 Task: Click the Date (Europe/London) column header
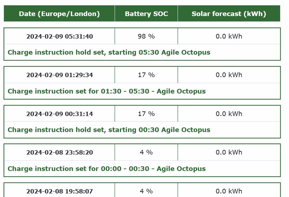[x=59, y=14]
